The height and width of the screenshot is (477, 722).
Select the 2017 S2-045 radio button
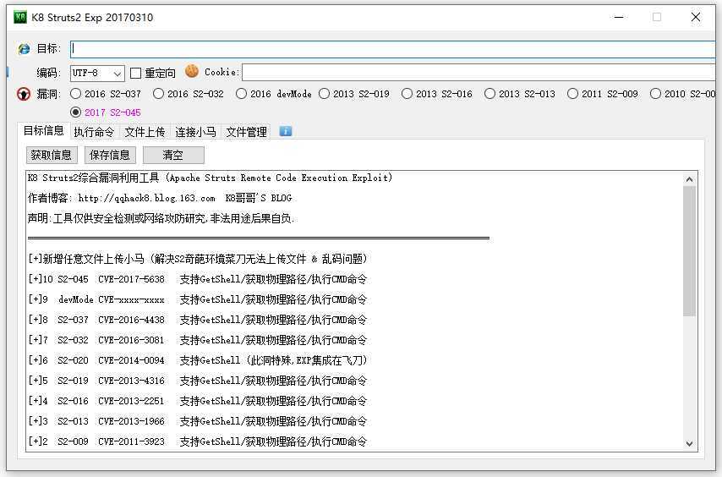tap(75, 112)
